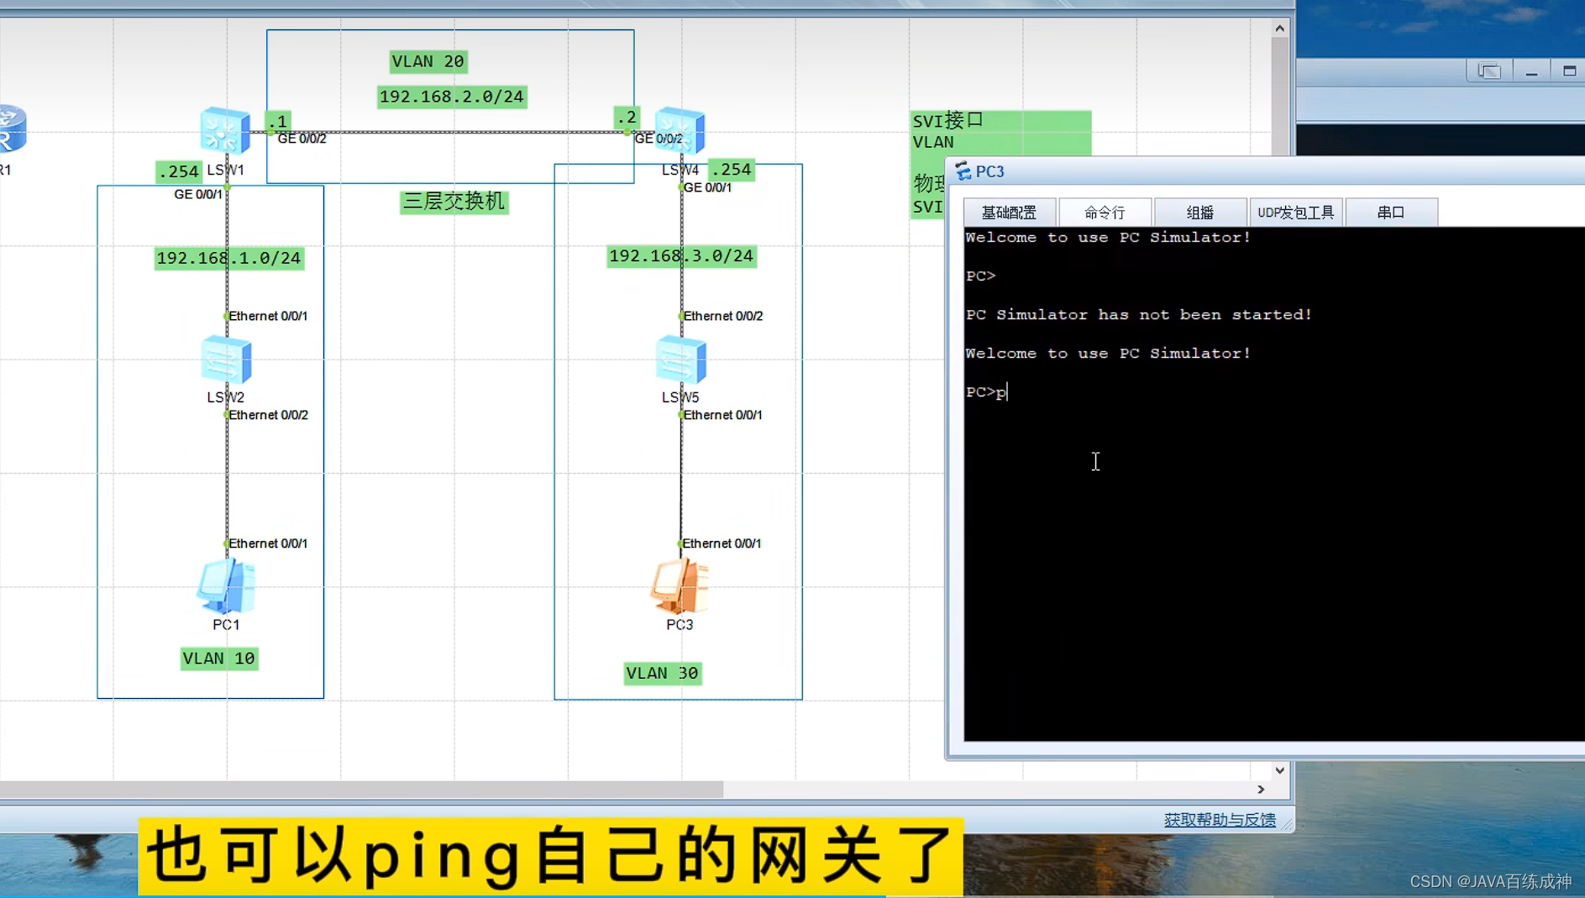Click the canvas scroll-down arrow
1585x898 pixels.
(1279, 770)
